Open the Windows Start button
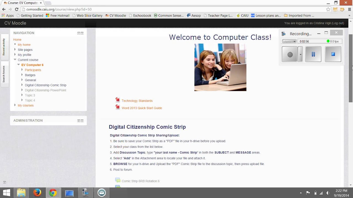 click(x=6, y=193)
